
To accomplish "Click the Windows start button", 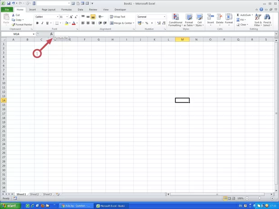I will tap(10, 206).
